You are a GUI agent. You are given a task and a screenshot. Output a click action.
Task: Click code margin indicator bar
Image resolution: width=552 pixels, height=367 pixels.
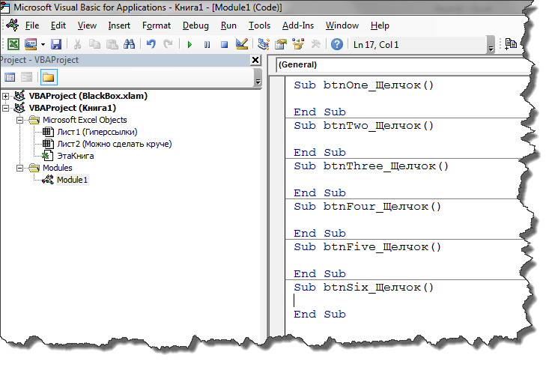click(277, 206)
